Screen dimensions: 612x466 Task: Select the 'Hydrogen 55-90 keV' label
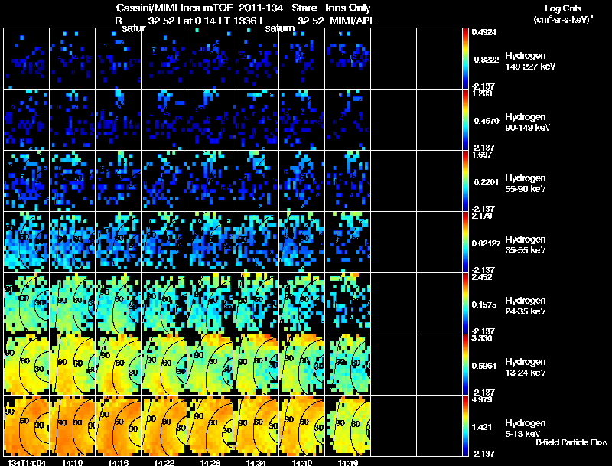click(526, 184)
